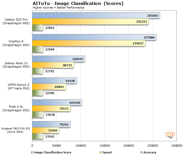Screen dimensions: 184x156
Task: Click the chart title 'AITuTu - Image Classification (Scores)'
Action: coord(78,4)
